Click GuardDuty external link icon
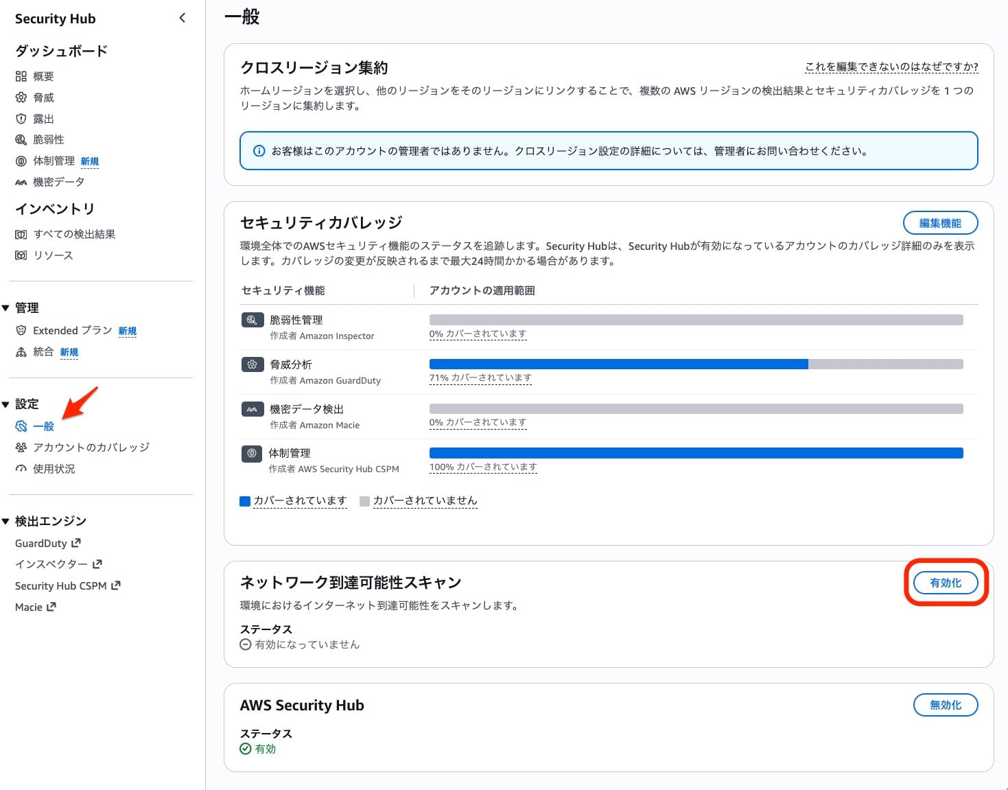The height and width of the screenshot is (790, 1008). (x=76, y=543)
